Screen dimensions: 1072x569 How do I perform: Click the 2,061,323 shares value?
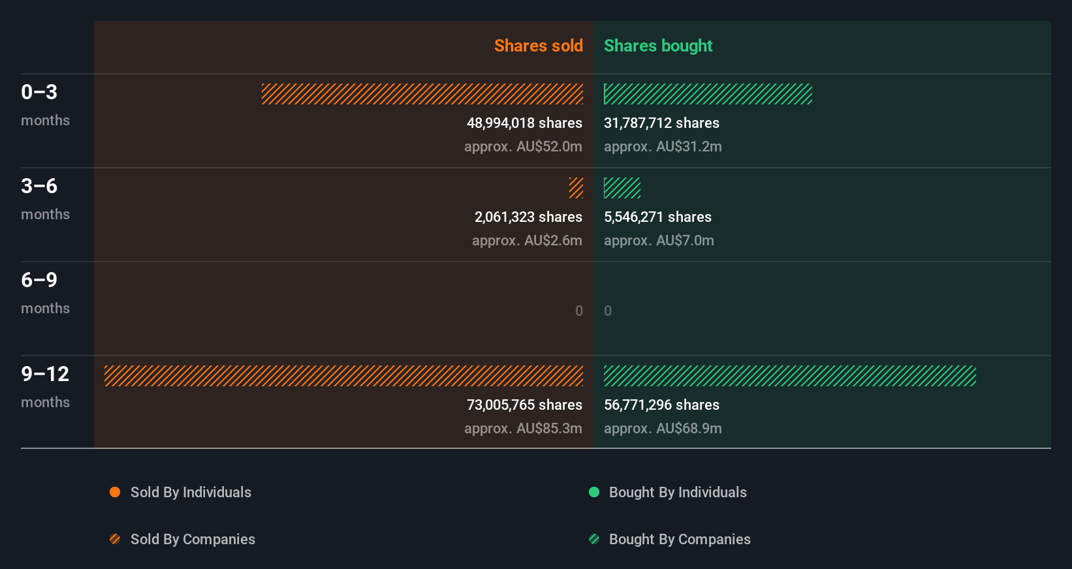point(528,217)
